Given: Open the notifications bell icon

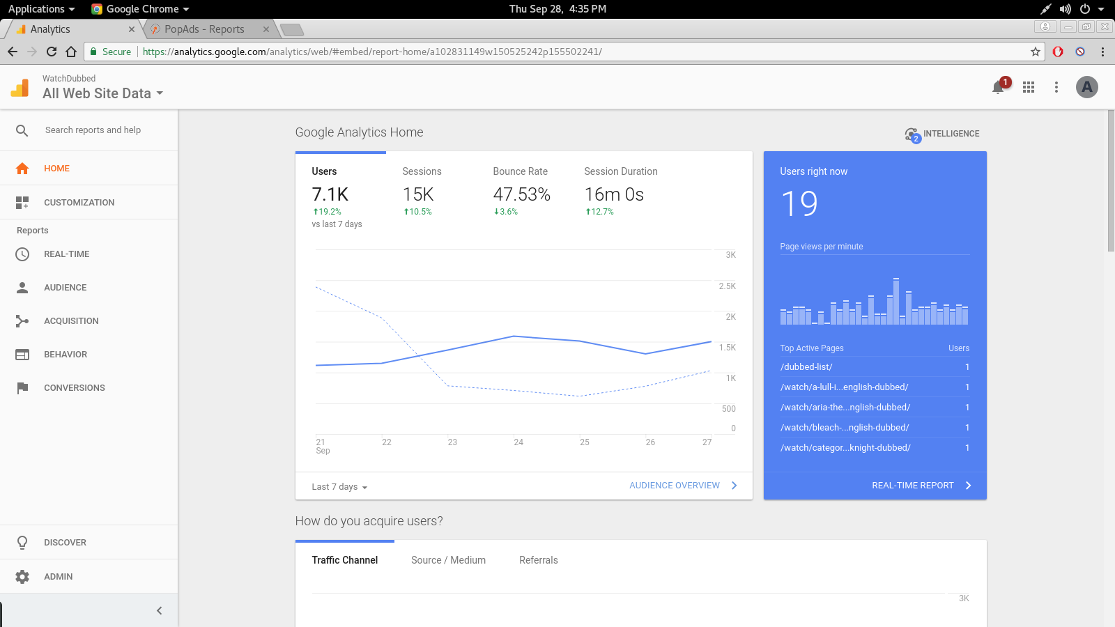Looking at the screenshot, I should click(x=998, y=88).
